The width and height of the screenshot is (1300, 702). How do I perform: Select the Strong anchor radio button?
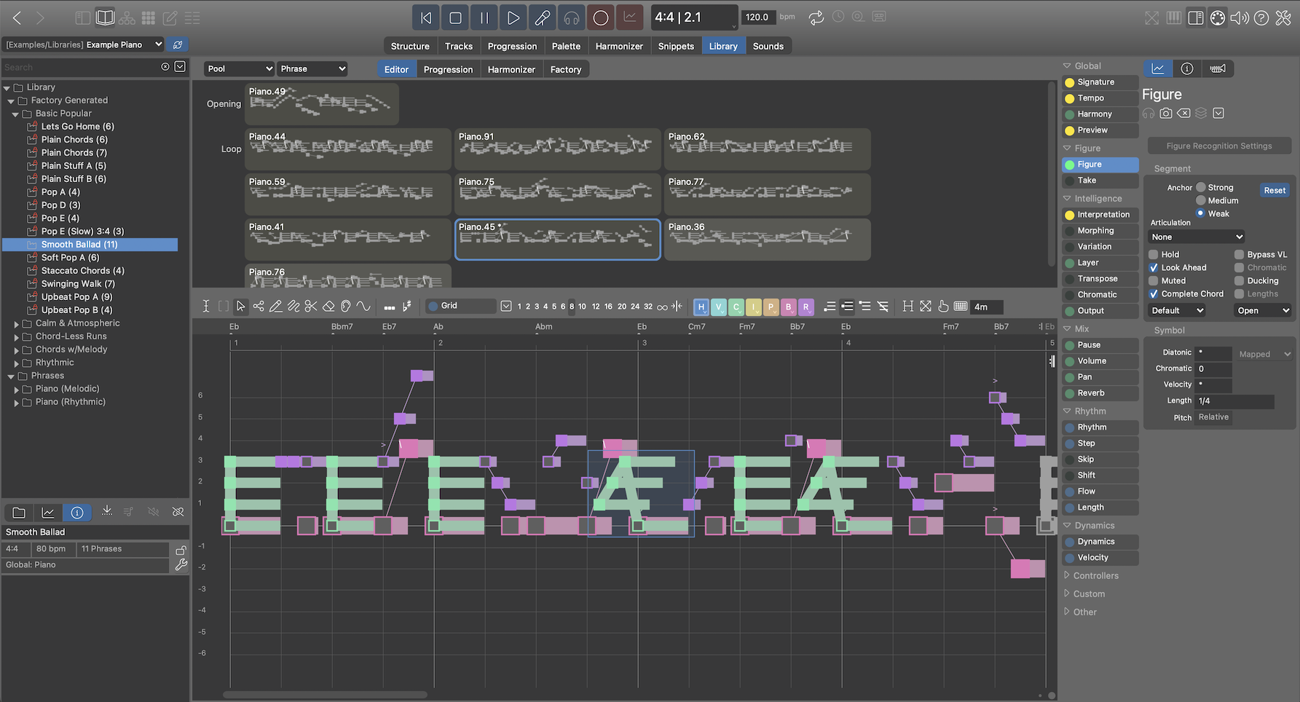tap(1201, 188)
